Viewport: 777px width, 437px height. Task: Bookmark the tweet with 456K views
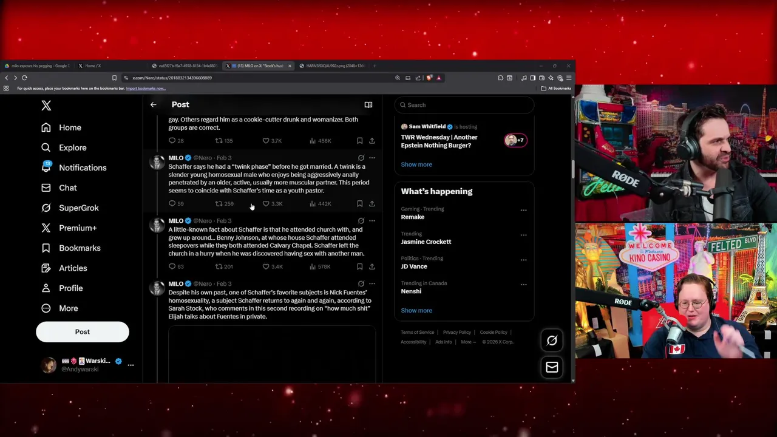[x=359, y=141]
